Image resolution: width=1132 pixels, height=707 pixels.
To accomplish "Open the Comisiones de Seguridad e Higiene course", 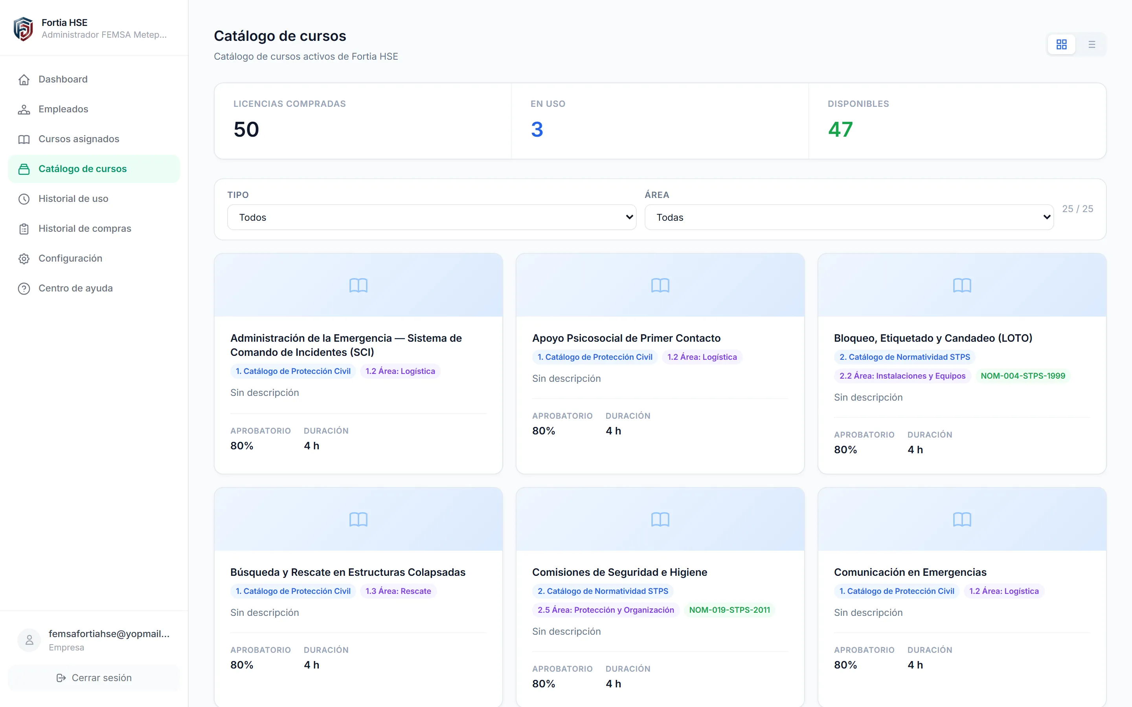I will (x=620, y=572).
